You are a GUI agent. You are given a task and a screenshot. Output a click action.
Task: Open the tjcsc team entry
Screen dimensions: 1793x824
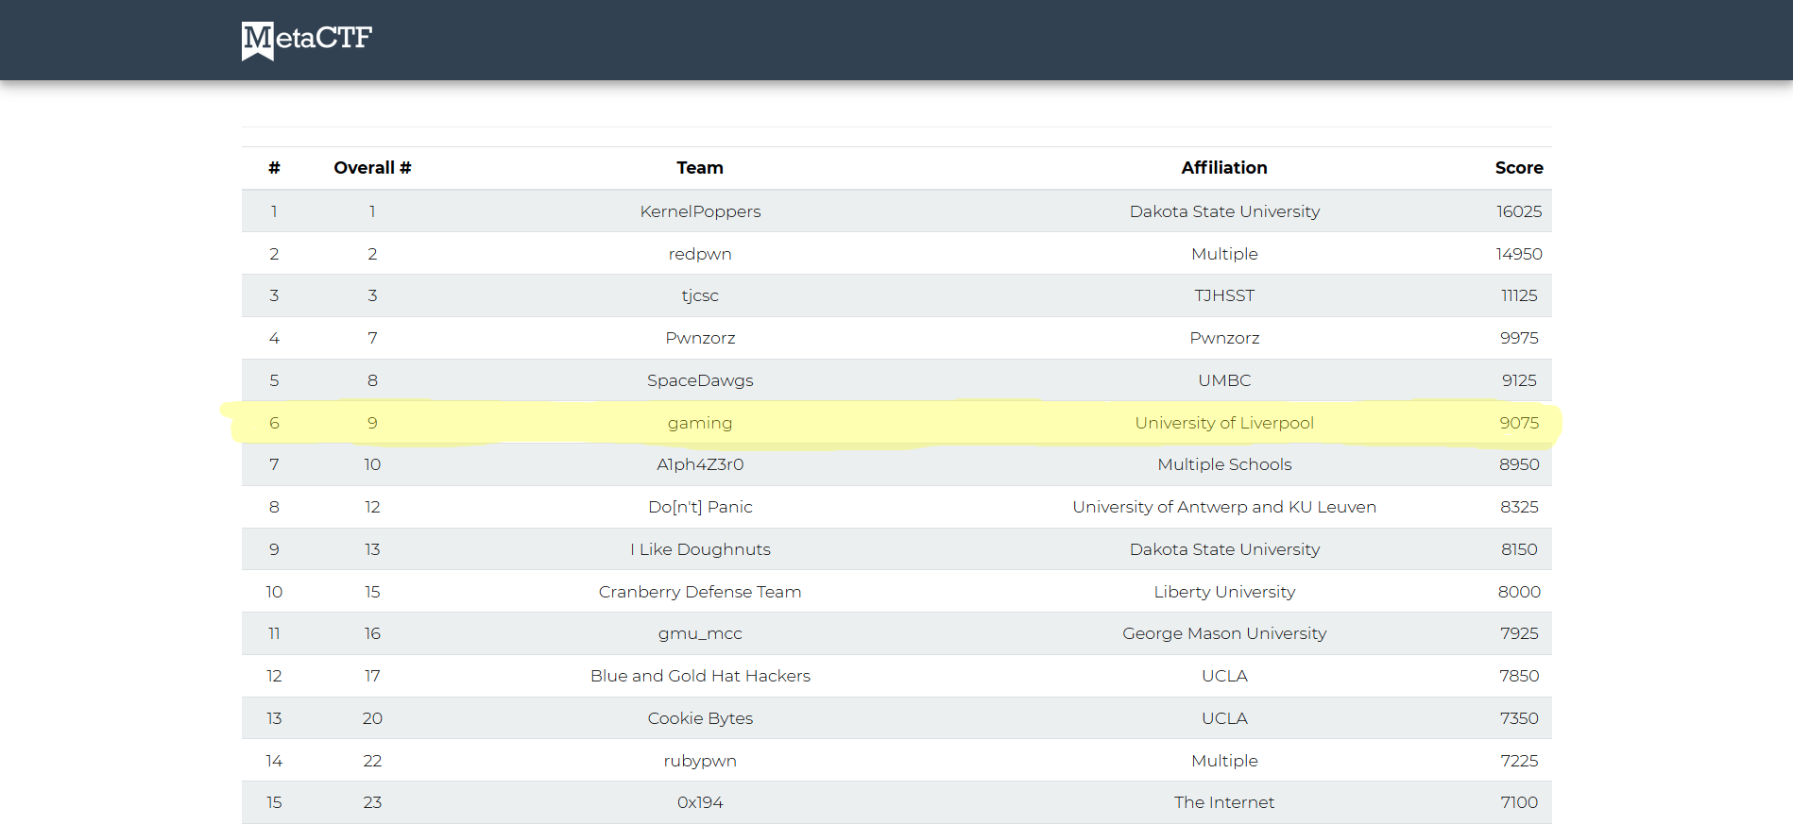pyautogui.click(x=700, y=295)
